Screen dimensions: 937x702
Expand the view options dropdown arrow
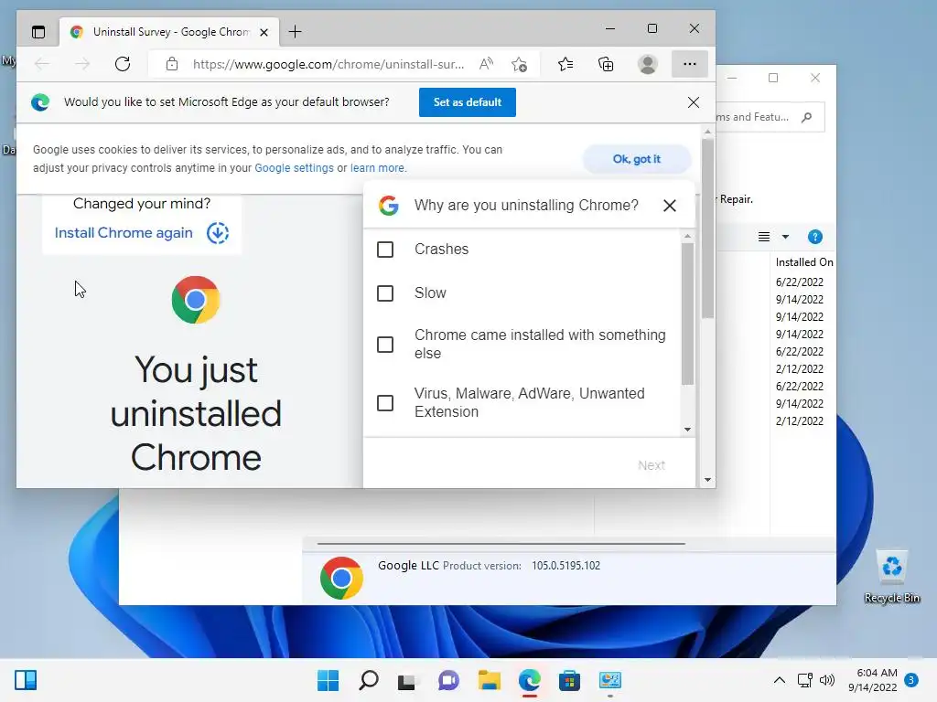(785, 237)
